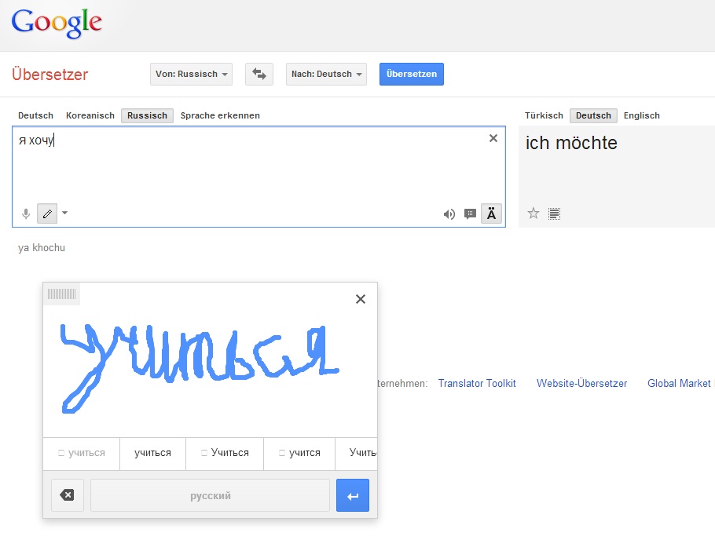Toggle the handwriting pencil input tool

pos(47,213)
